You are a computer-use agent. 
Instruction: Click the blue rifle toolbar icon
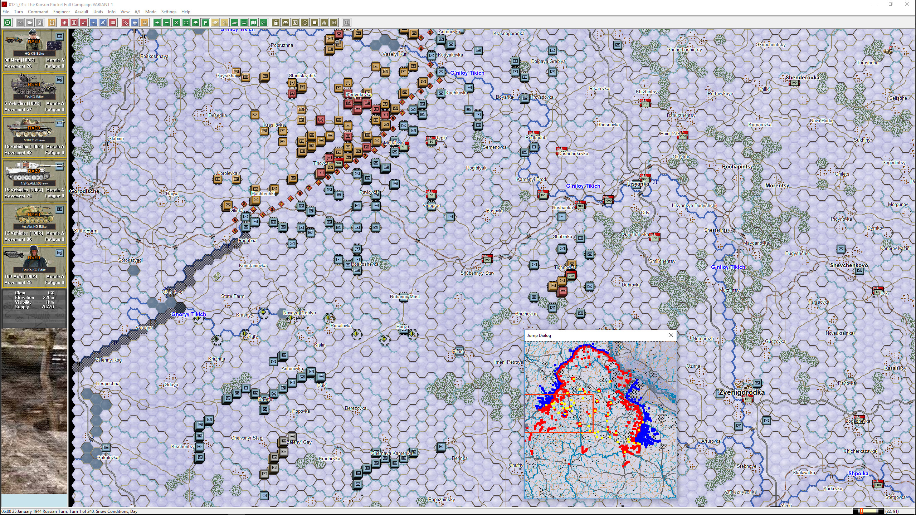(x=93, y=23)
